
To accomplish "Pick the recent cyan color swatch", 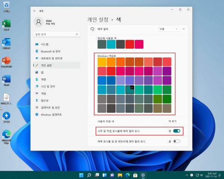I will tap(111, 44).
